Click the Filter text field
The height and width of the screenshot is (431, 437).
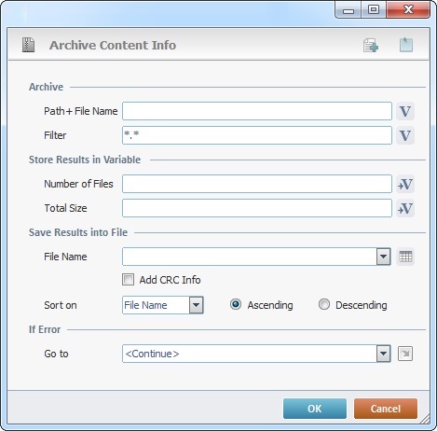pos(257,135)
